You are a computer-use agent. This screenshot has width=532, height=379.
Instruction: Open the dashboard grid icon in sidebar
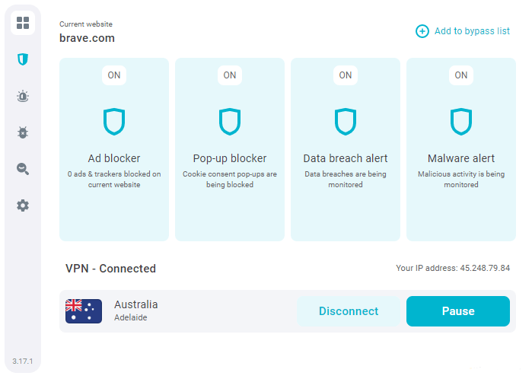tap(23, 23)
